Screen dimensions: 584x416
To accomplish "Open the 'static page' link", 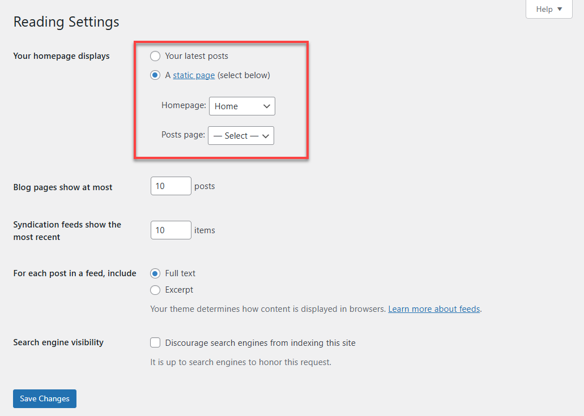I will (193, 75).
